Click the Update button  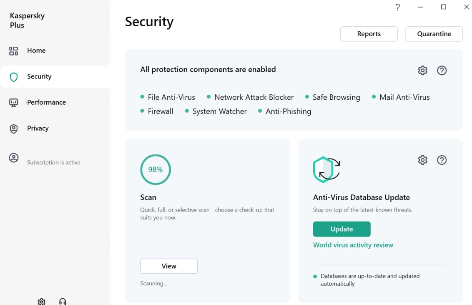(x=341, y=229)
